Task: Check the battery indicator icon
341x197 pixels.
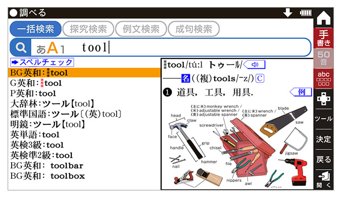Action: point(306,13)
